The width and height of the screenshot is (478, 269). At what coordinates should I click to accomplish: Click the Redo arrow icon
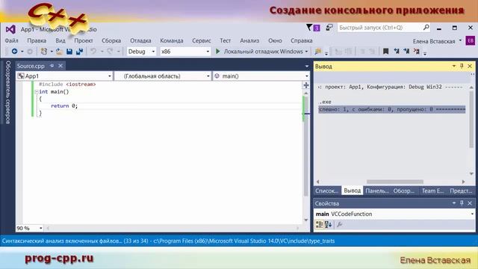click(110, 52)
